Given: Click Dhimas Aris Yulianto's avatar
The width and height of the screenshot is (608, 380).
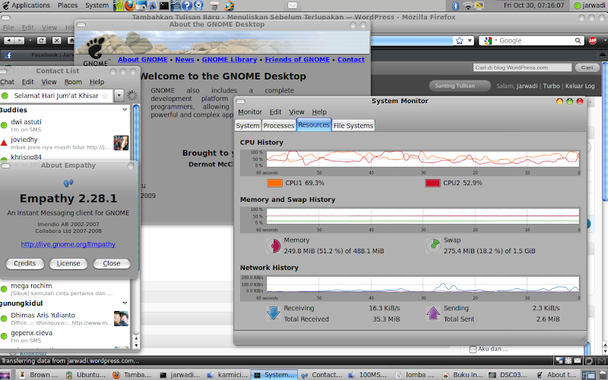Looking at the screenshot, I should click(121, 319).
